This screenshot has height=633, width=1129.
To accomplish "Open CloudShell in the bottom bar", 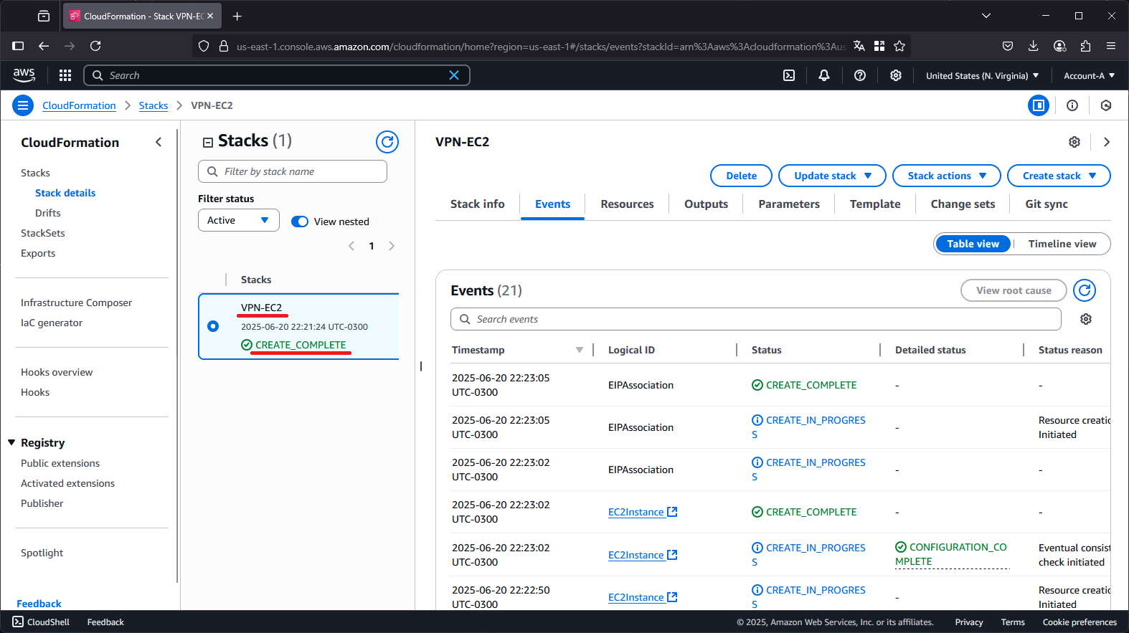I will [41, 622].
